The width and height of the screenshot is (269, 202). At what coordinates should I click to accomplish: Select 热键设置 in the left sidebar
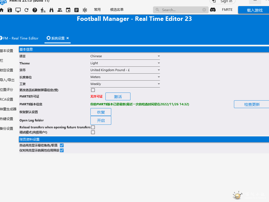pyautogui.click(x=7, y=119)
